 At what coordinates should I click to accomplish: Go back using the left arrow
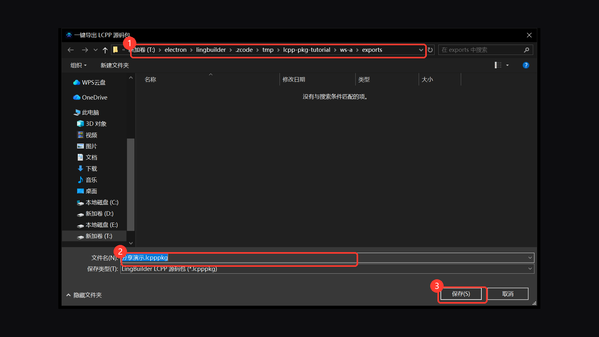click(x=71, y=50)
